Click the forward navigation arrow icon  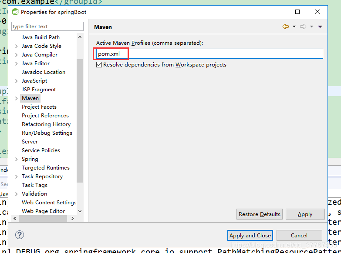point(303,27)
